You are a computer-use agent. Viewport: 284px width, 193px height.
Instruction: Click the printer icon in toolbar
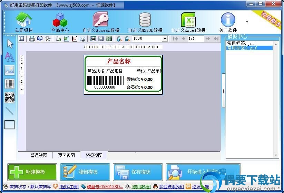click(x=32, y=38)
